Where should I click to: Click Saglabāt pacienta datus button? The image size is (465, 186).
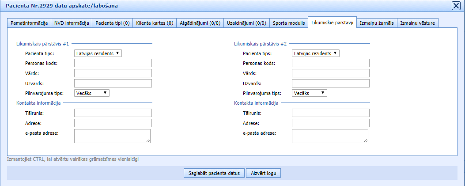(x=213, y=173)
